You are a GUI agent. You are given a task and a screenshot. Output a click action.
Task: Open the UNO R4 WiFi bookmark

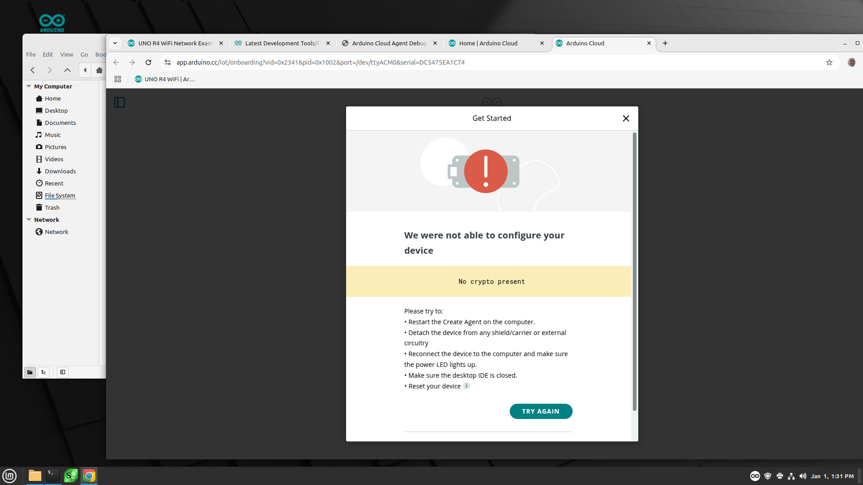(x=165, y=79)
